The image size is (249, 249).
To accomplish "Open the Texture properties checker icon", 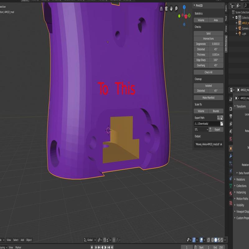I will click(231, 203).
